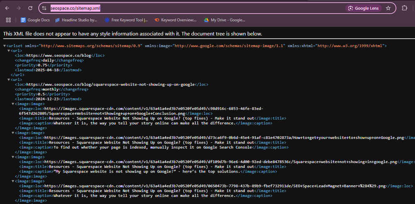415x204 pixels.
Task: Click the priority value 0.75
Action: pyautogui.click(x=42, y=65)
